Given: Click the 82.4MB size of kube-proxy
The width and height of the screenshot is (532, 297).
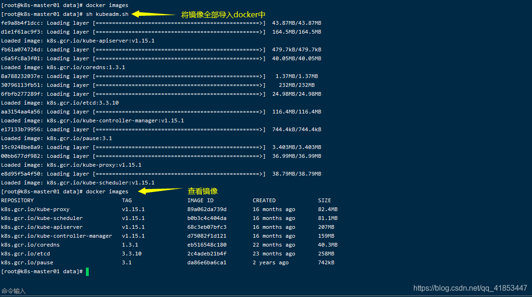Looking at the screenshot, I should click(x=328, y=210).
